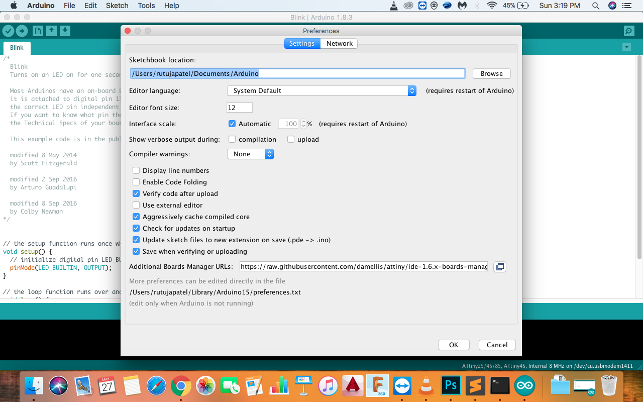Image resolution: width=643 pixels, height=402 pixels.
Task: Uncheck Verify code after upload
Action: (x=136, y=193)
